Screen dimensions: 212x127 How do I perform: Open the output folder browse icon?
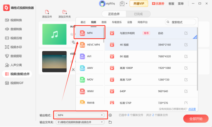click(110, 122)
